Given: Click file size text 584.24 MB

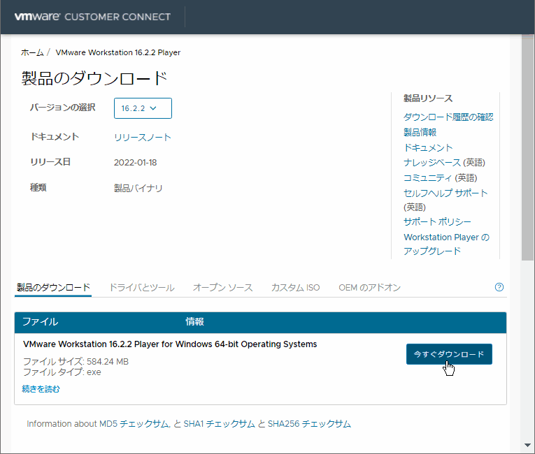Looking at the screenshot, I should (108, 362).
